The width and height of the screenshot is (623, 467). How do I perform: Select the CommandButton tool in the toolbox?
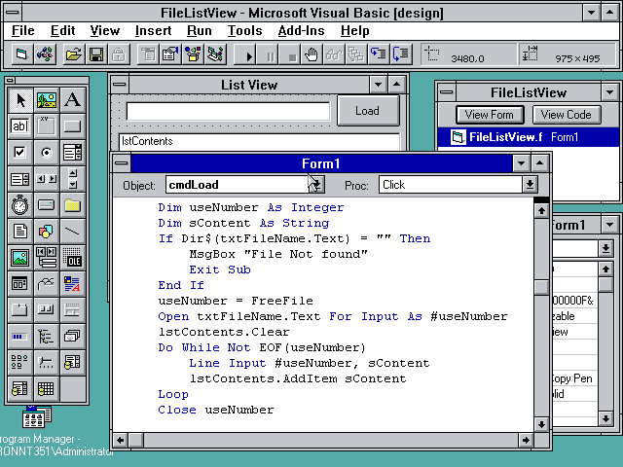click(x=73, y=126)
